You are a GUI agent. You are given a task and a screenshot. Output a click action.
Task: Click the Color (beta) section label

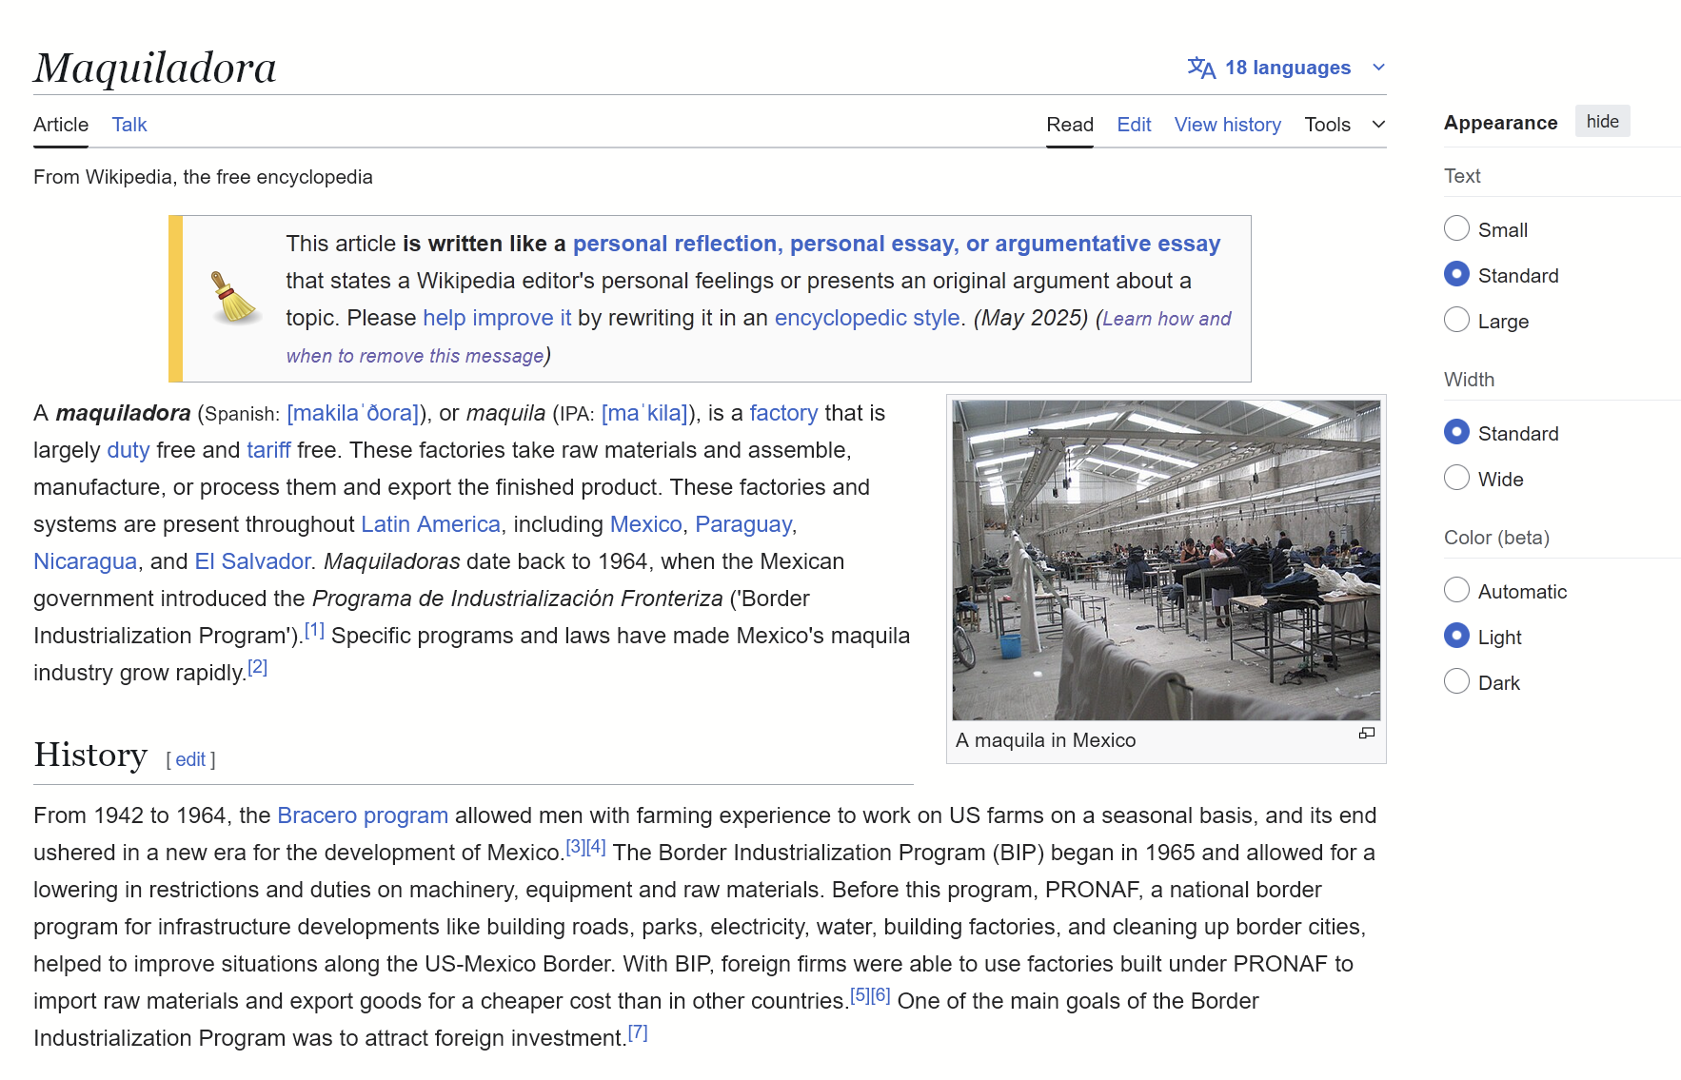click(x=1496, y=538)
